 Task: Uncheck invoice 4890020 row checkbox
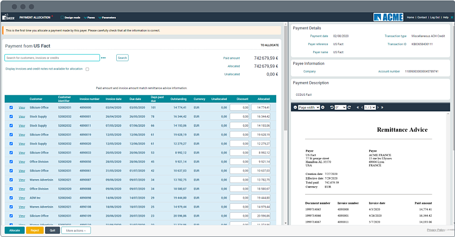tap(11, 144)
